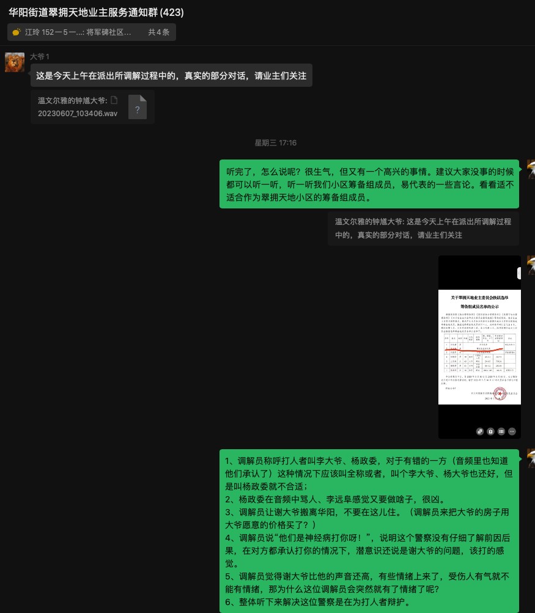Click the 20230607_103406.wav file icon
The image size is (535, 613).
[138, 107]
